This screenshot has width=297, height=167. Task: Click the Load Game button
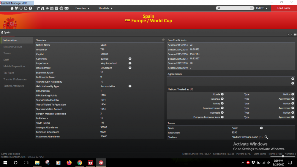[x=284, y=8]
